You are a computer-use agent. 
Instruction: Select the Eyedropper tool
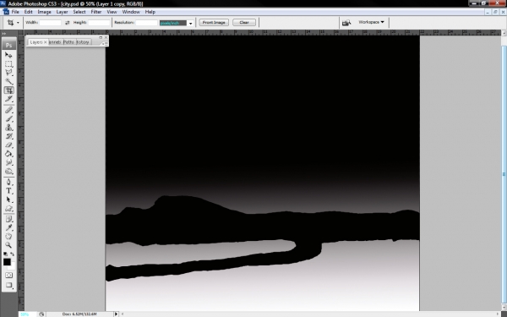[8, 227]
